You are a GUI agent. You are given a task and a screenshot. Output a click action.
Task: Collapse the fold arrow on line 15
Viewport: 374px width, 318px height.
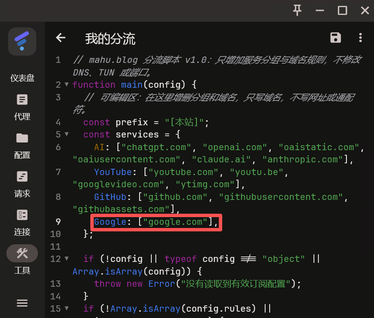click(67, 308)
